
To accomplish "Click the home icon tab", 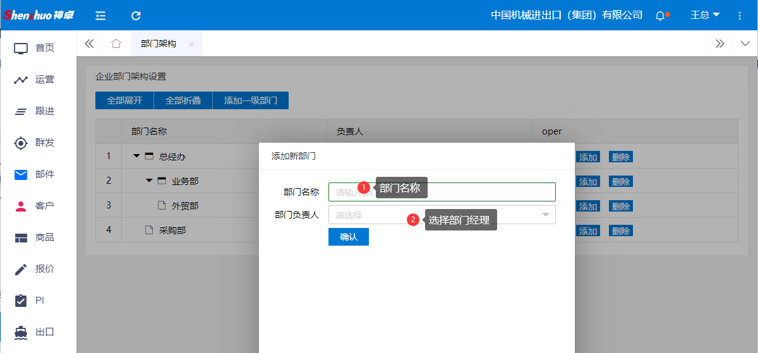I will tap(116, 44).
